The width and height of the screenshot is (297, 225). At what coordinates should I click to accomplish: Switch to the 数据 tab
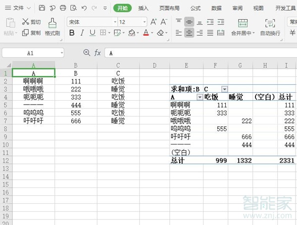[216, 8]
